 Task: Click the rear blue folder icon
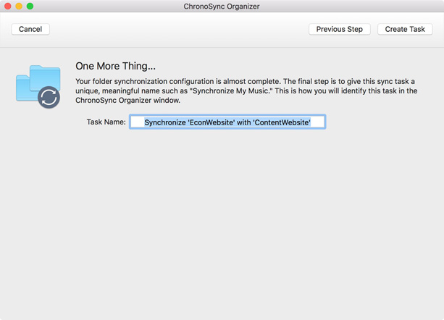point(46,77)
